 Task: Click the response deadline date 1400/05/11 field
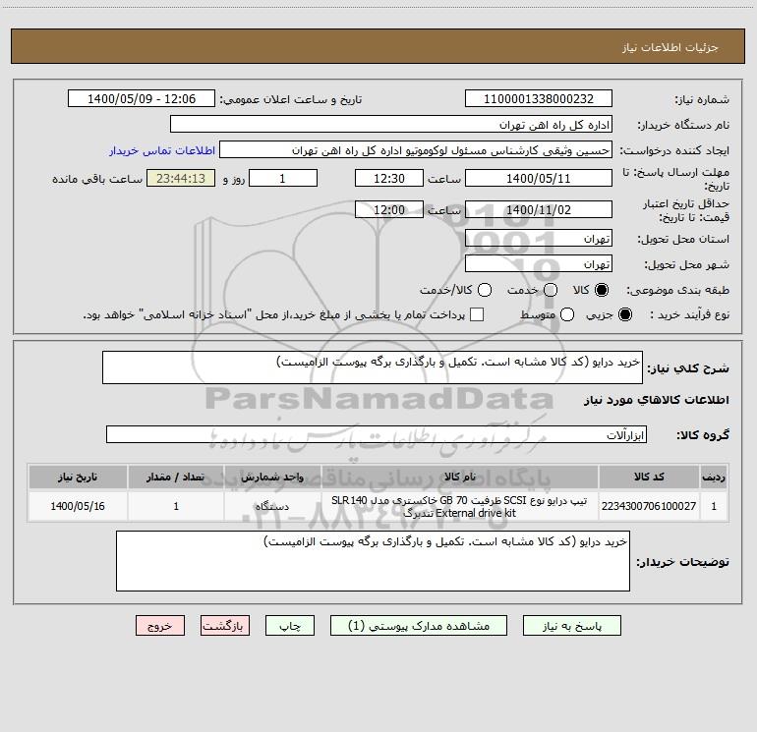[539, 178]
